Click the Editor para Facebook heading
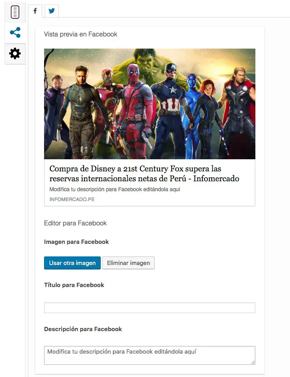Viewport: 290px width, 377px height. tap(75, 223)
